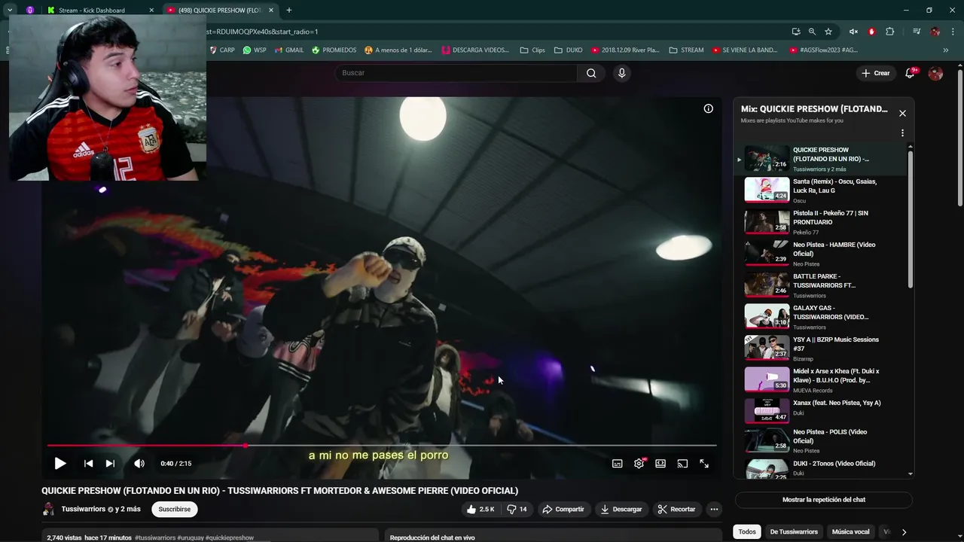Play Xanax feat. Neo Pistea
The width and height of the screenshot is (964, 542).
pyautogui.click(x=821, y=412)
